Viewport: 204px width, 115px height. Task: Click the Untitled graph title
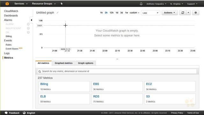pos(45,13)
